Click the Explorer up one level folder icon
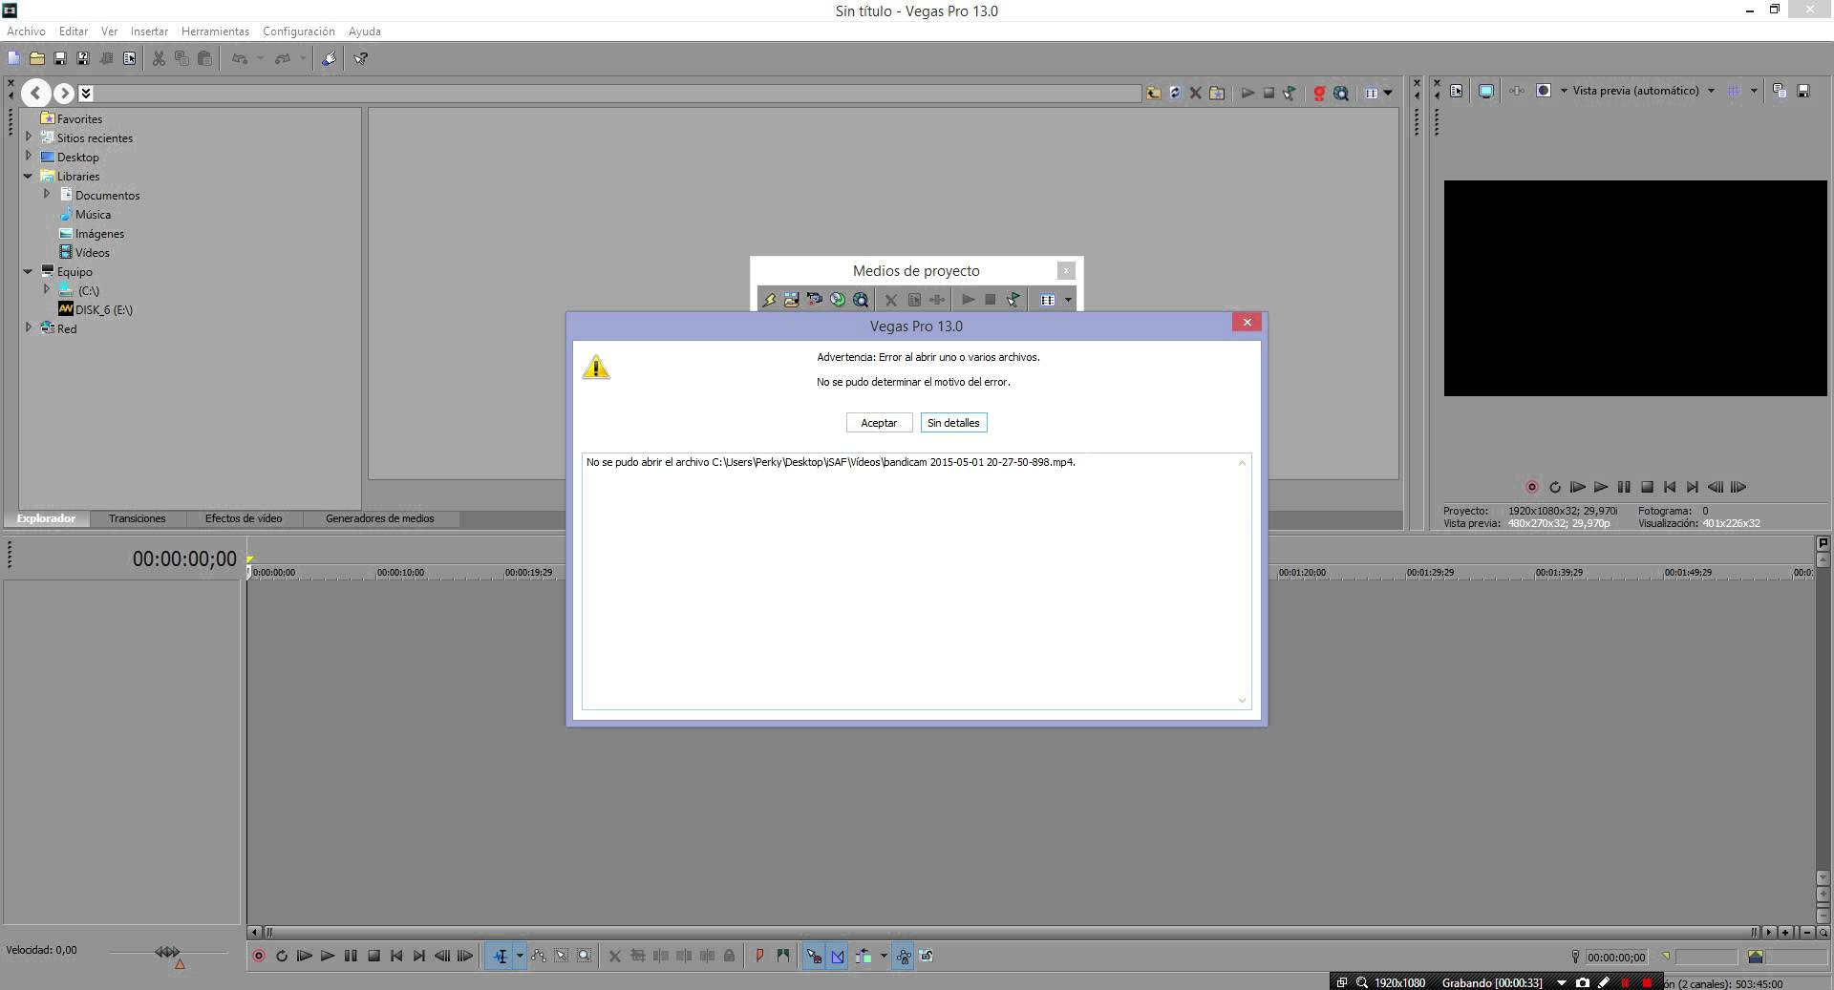 pyautogui.click(x=1153, y=93)
